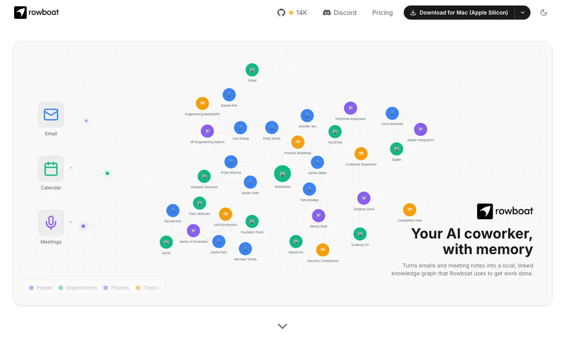Select the Competitor Intel topic node
565x353 pixels.
[410, 210]
